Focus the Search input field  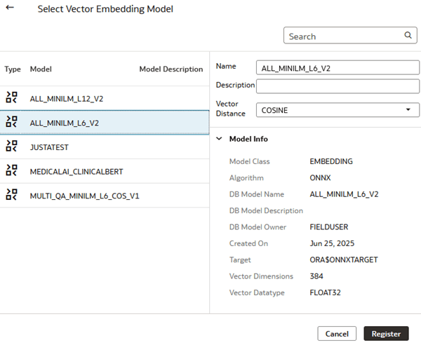350,35
